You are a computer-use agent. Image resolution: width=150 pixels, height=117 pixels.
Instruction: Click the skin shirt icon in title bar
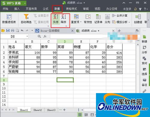[140, 9]
